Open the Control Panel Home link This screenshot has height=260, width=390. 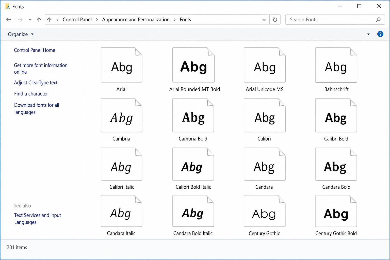click(35, 50)
